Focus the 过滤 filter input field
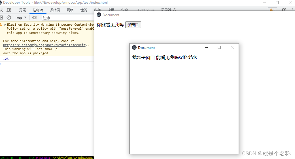Image resolution: width=295 pixels, height=159 pixels. tap(68, 18)
